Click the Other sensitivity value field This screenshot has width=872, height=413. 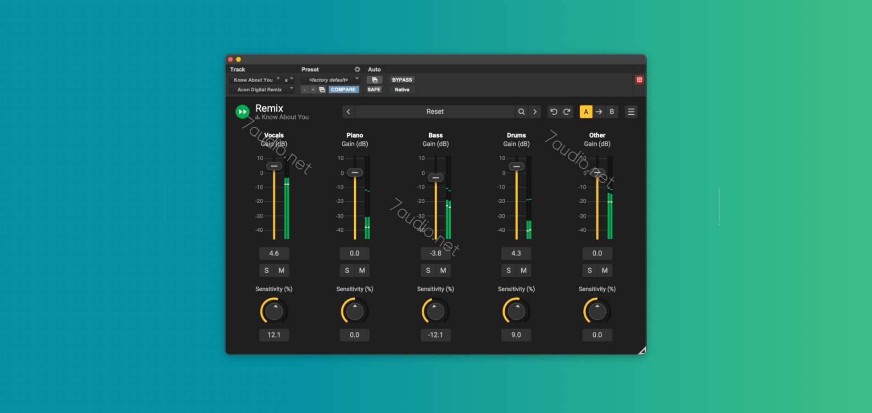click(x=597, y=335)
